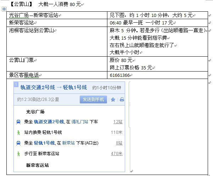
Task: Expand the 12站 stop list
Action: [x=118, y=122]
